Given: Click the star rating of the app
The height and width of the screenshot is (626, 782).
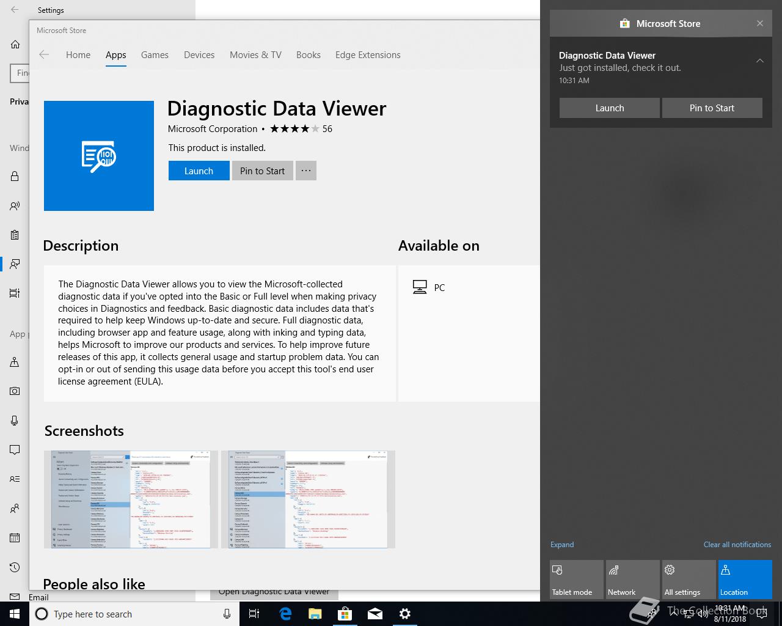Looking at the screenshot, I should (x=294, y=128).
